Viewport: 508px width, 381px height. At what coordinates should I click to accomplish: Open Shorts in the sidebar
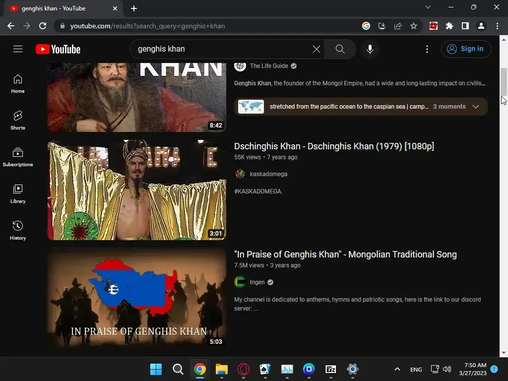coord(18,120)
